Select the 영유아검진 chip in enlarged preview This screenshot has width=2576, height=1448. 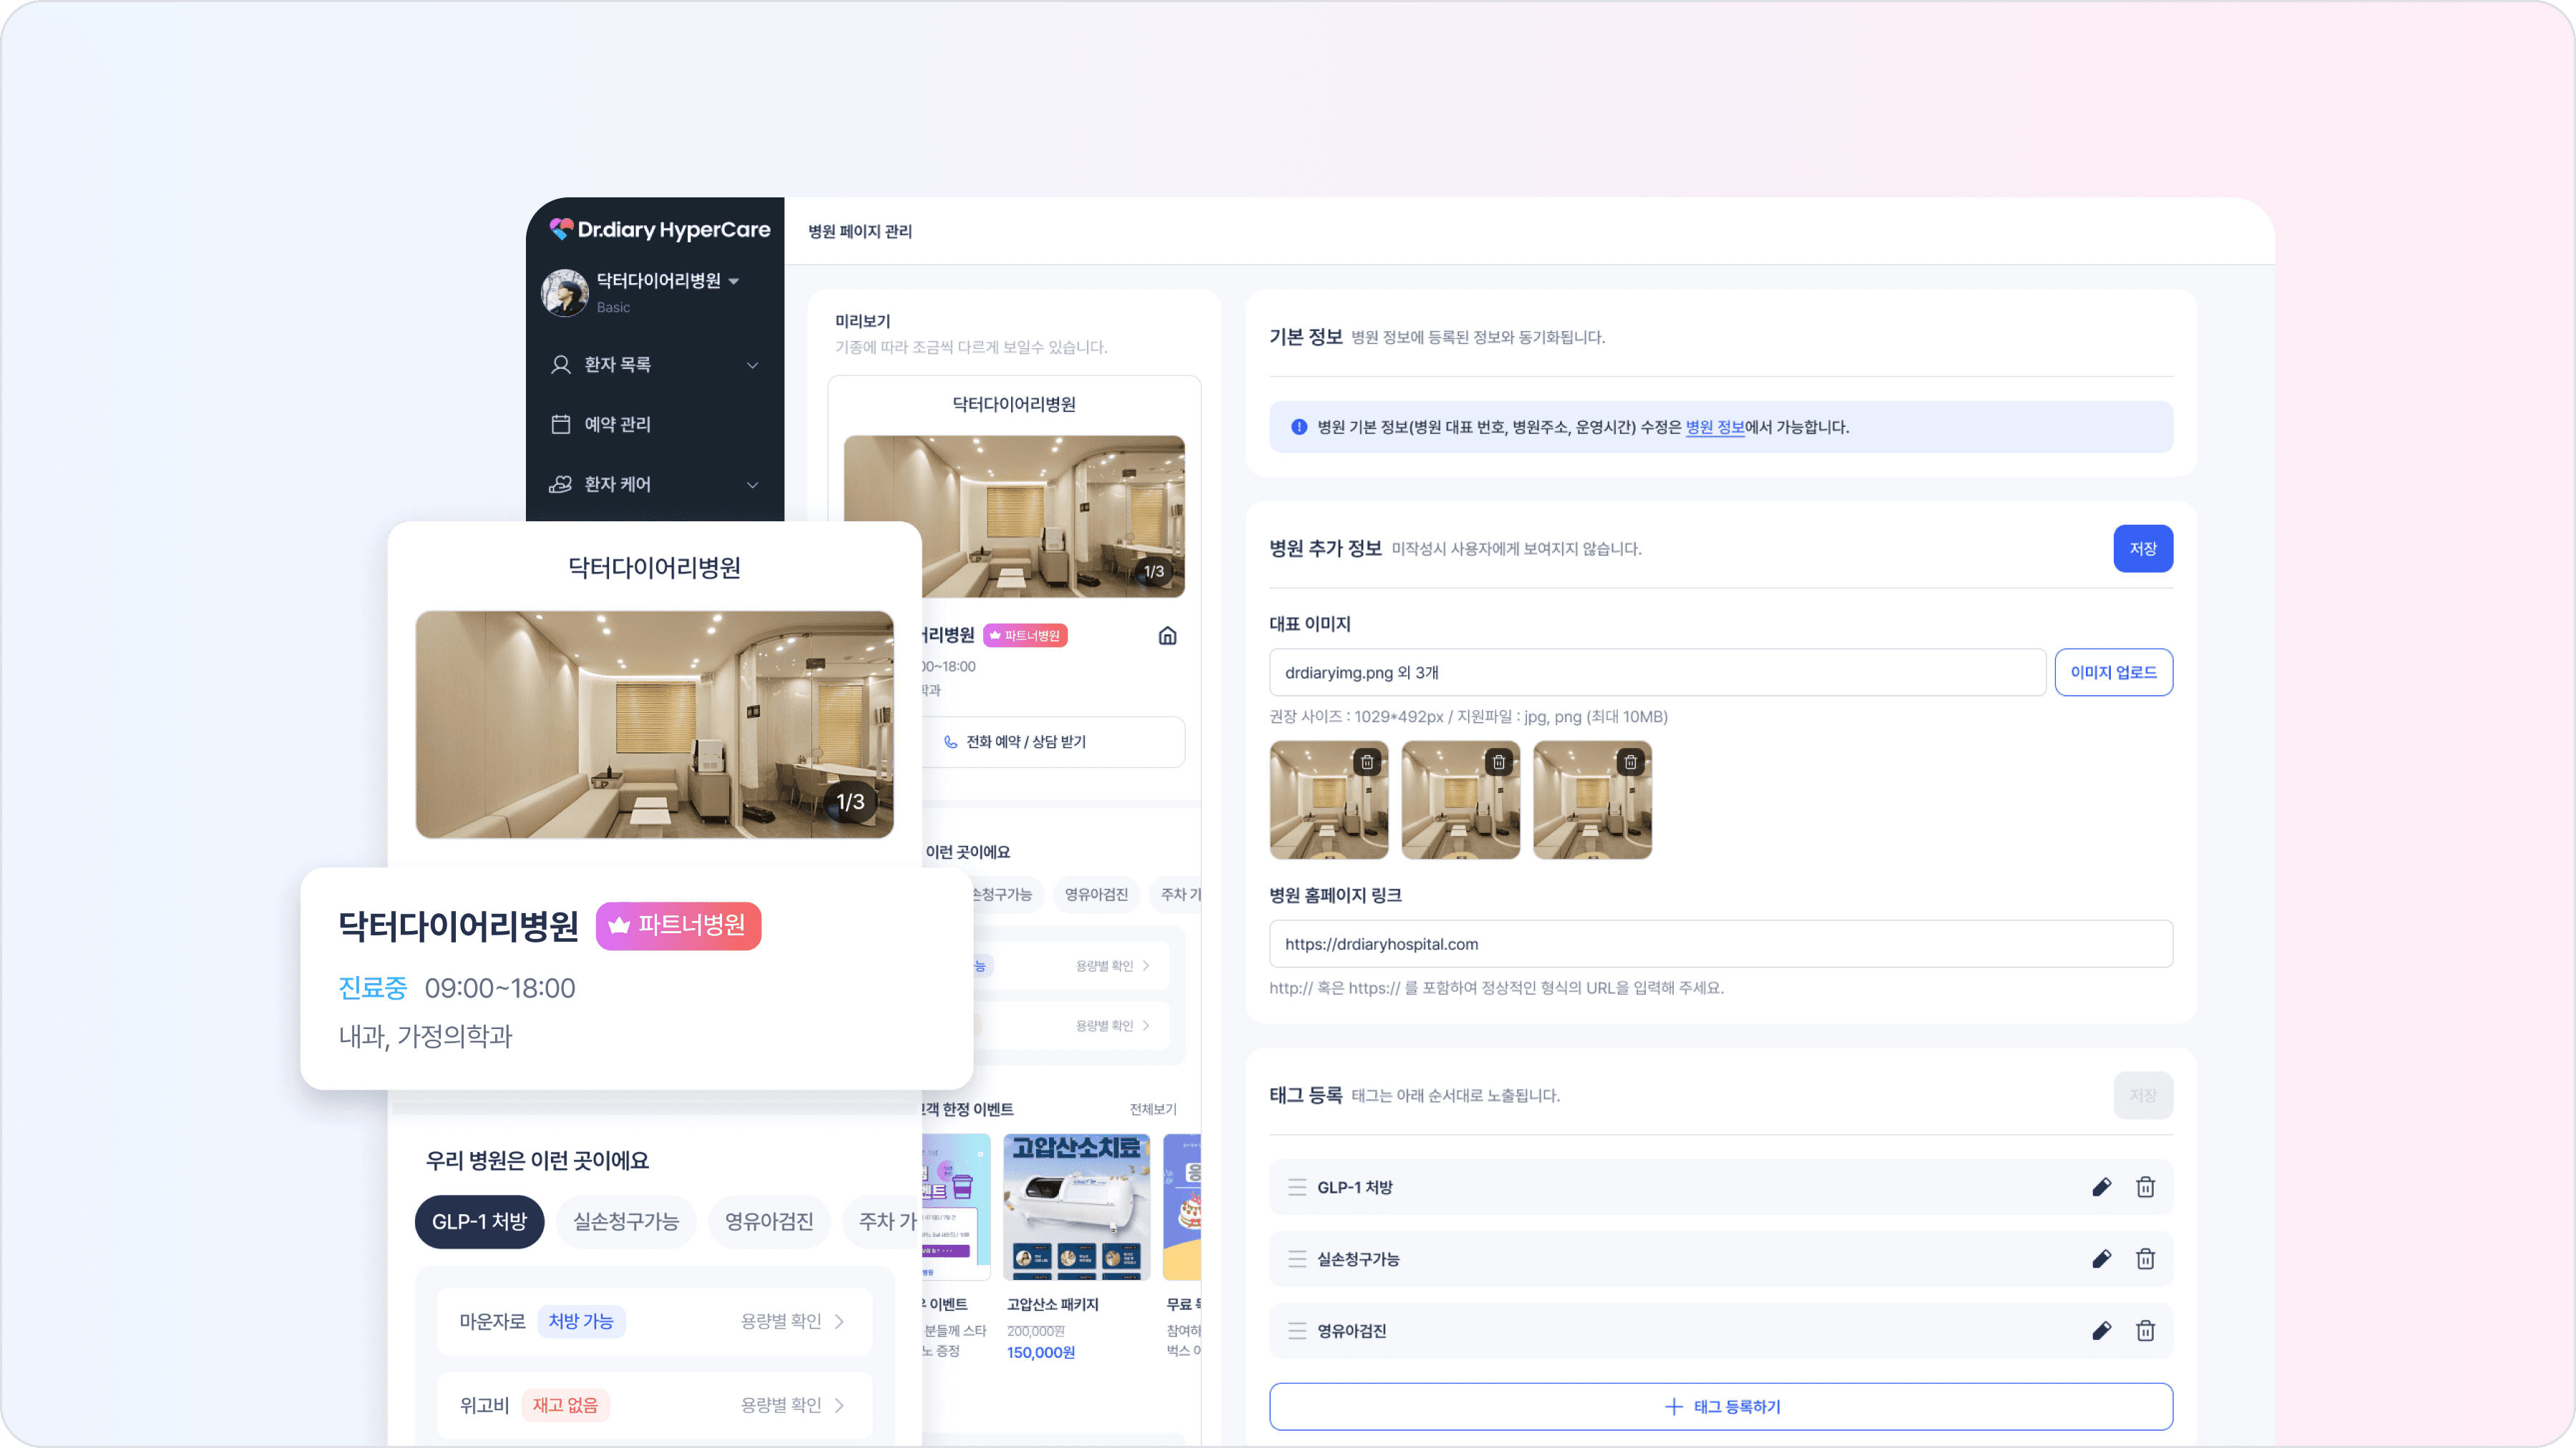point(769,1222)
